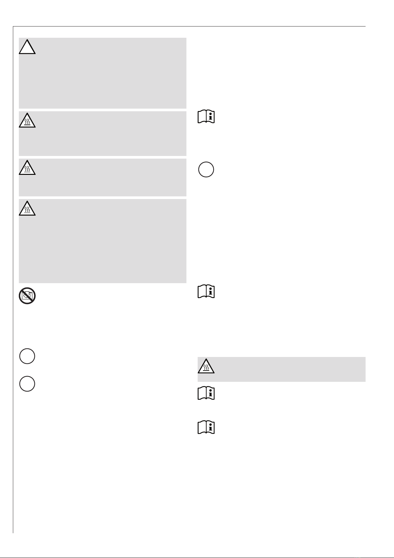Click the small gray box in the right column
Screen dimensions: 394x558
[282, 369]
